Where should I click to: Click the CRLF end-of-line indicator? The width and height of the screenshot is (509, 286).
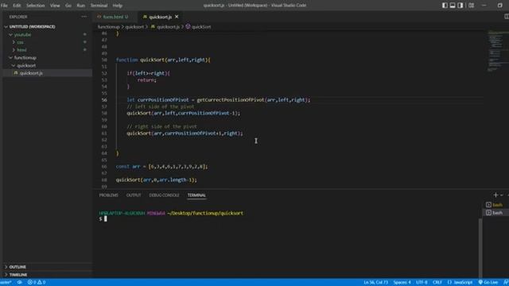pos(437,283)
